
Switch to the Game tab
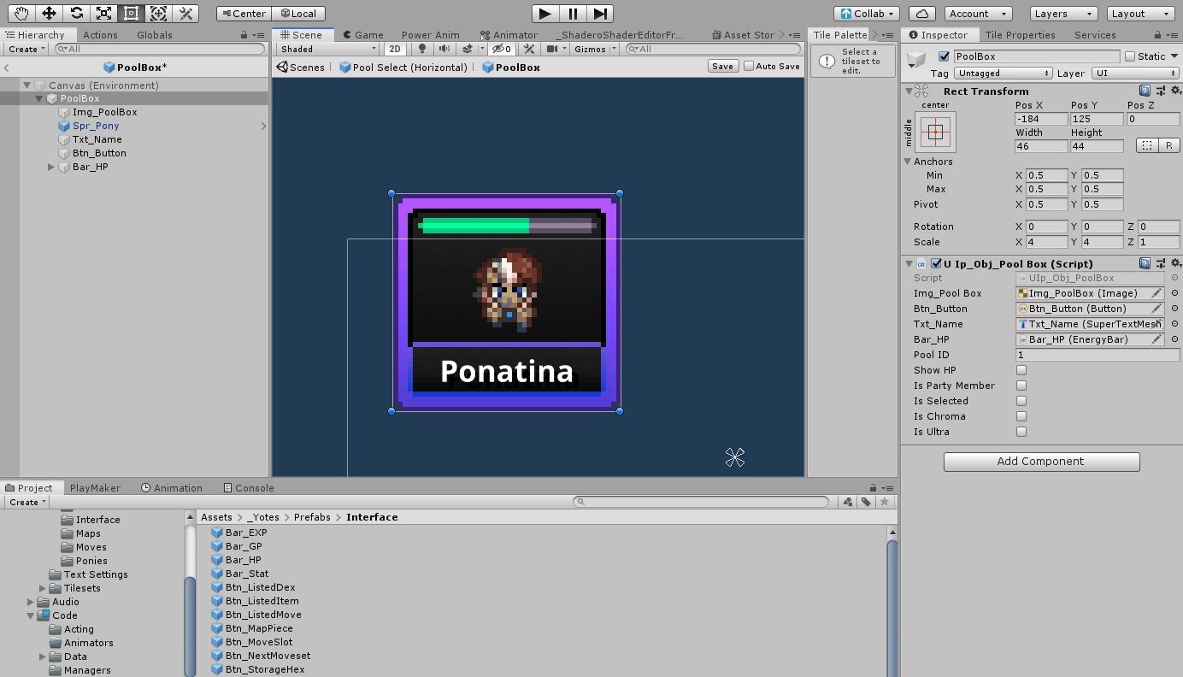(x=363, y=35)
